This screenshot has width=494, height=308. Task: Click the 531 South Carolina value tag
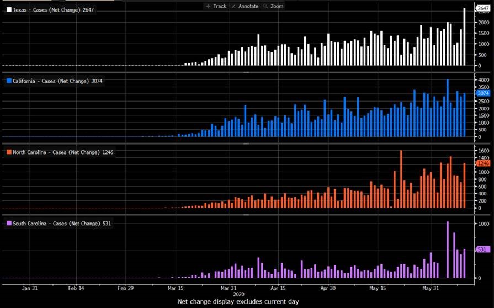coord(483,249)
